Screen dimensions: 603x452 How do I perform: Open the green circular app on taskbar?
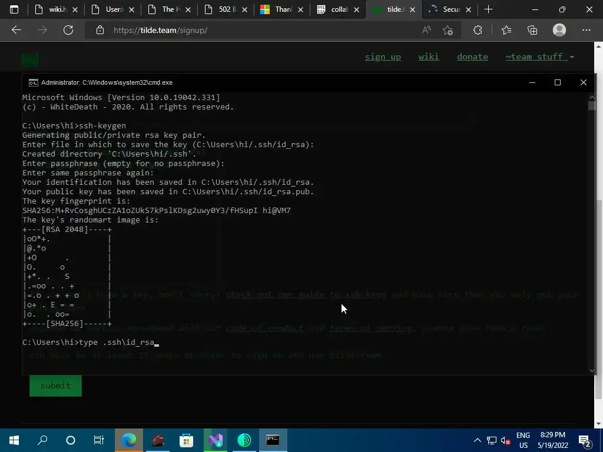point(244,440)
